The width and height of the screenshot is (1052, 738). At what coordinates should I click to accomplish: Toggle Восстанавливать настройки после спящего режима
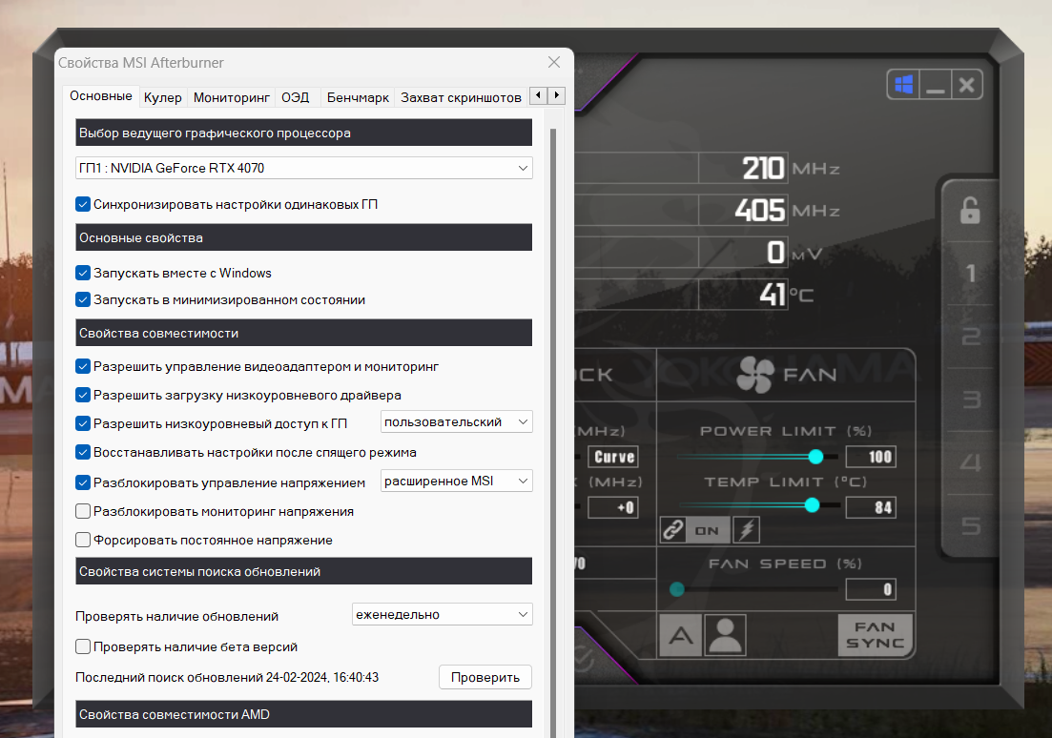pos(83,452)
